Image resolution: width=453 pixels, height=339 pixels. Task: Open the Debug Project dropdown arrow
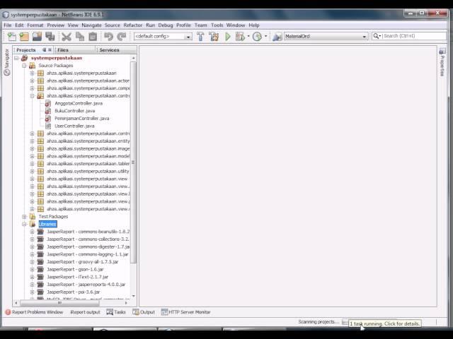pyautogui.click(x=248, y=36)
